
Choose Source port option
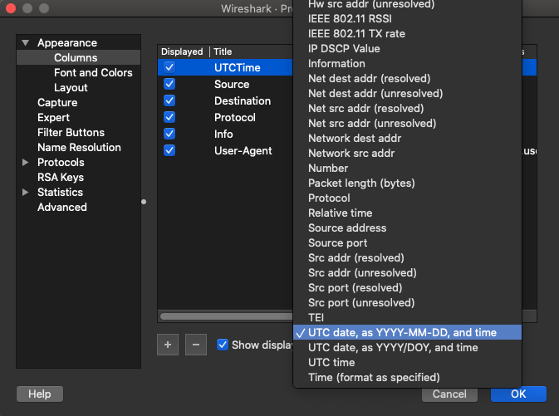[407, 243]
